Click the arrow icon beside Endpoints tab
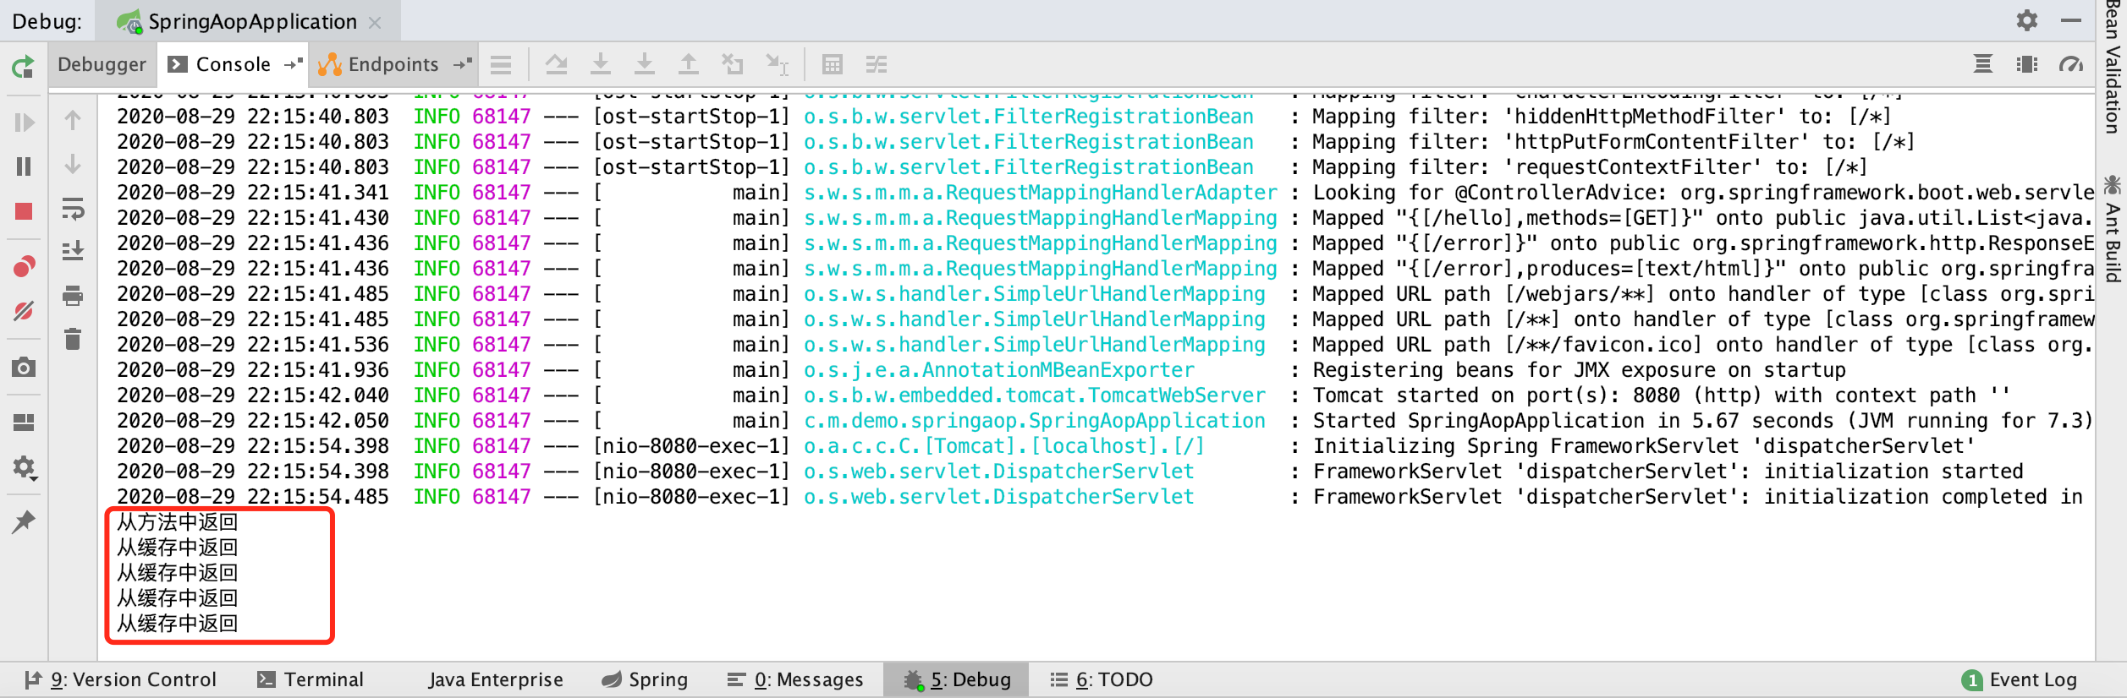2127x698 pixels. (462, 64)
